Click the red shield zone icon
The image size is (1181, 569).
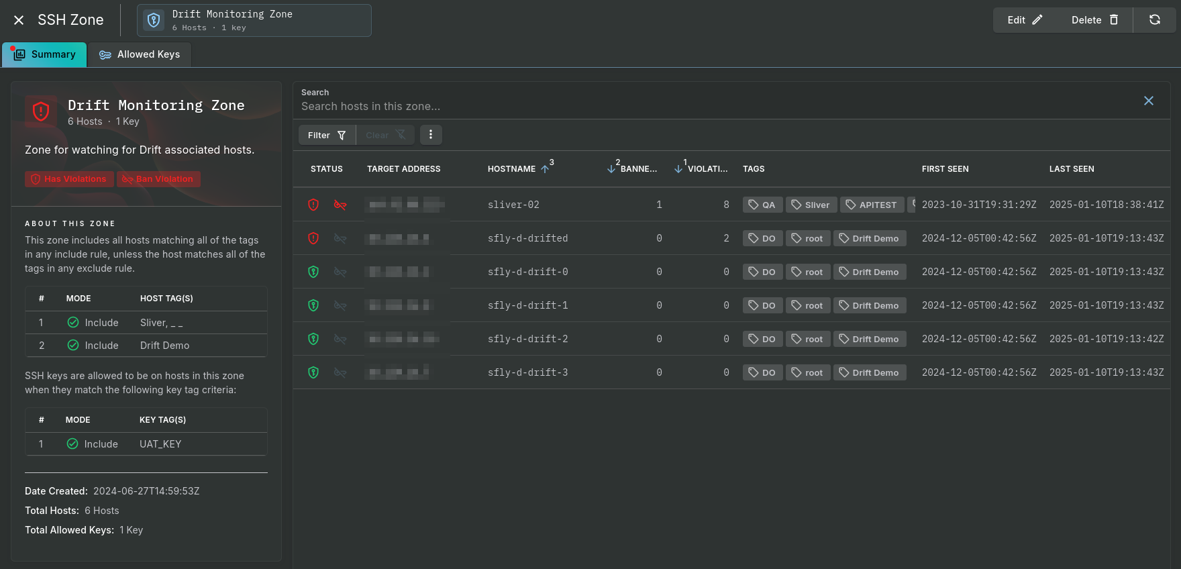(x=41, y=111)
